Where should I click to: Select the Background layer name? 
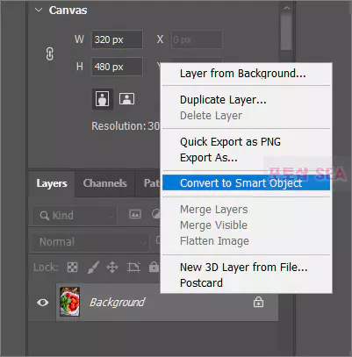(117, 303)
